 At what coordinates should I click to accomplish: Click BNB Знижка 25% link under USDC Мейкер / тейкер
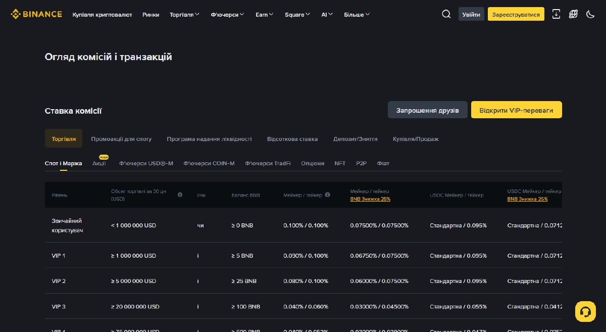(527, 199)
